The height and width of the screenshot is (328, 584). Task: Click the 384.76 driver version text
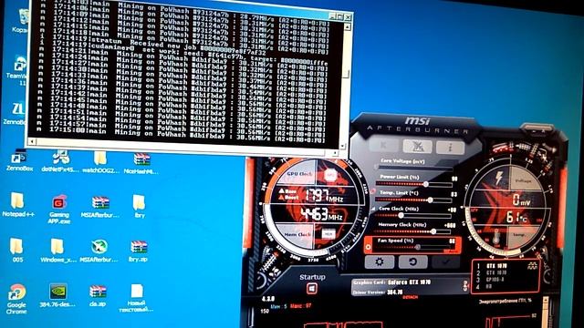(x=394, y=292)
